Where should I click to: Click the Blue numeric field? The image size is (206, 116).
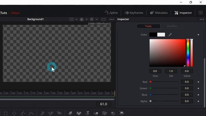(x=187, y=95)
